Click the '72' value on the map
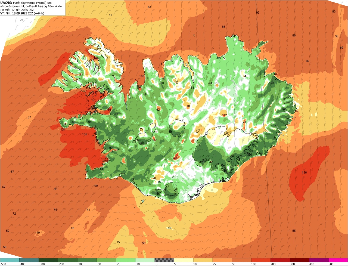 pos(14,214)
